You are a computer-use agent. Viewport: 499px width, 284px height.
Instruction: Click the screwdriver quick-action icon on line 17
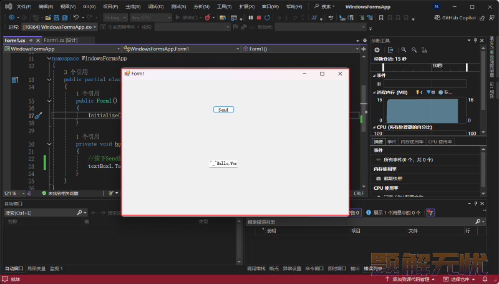click(39, 116)
